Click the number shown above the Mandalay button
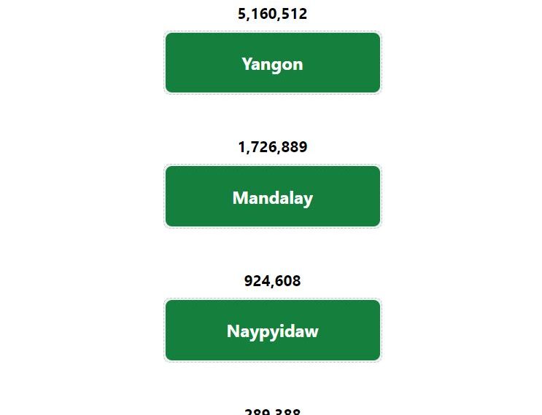Viewport: 542px width, 415px height. 272,147
